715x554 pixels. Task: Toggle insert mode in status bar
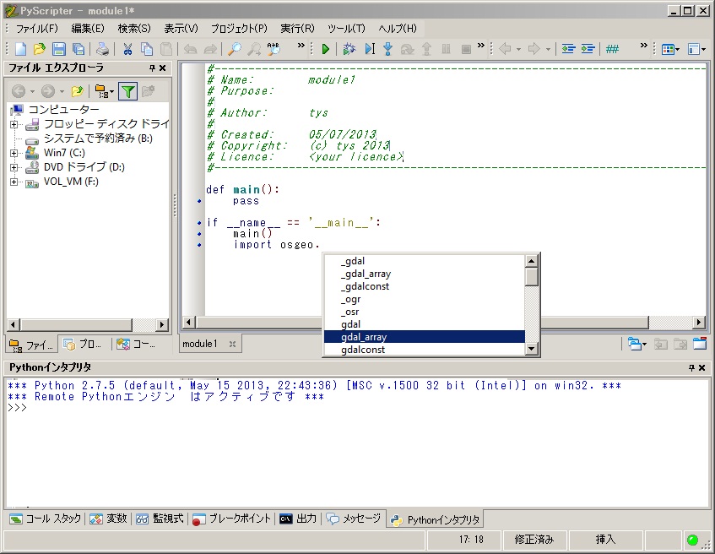605,539
